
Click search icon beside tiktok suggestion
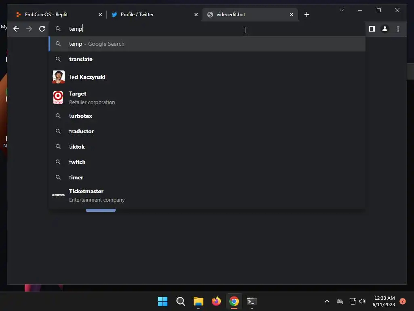point(58,147)
